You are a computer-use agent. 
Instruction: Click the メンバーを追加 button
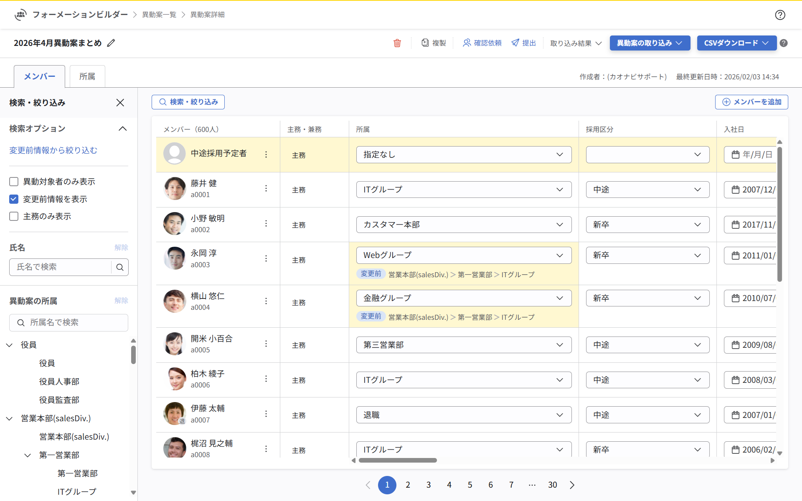[x=751, y=102]
